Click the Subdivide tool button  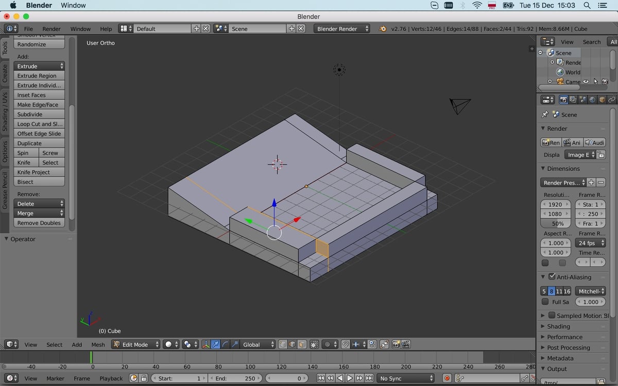coord(39,114)
